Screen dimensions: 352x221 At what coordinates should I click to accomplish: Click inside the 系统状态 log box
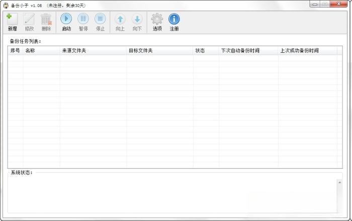(172, 195)
